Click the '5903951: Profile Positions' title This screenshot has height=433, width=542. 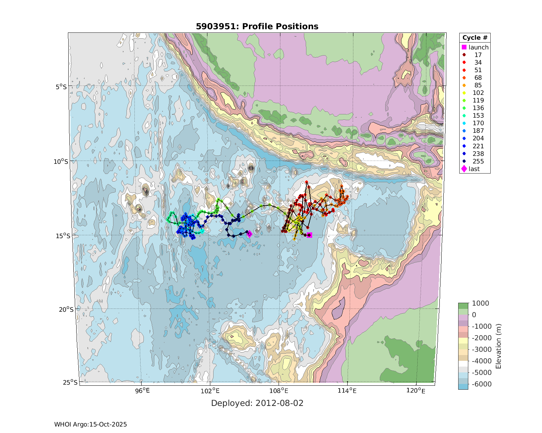click(257, 26)
